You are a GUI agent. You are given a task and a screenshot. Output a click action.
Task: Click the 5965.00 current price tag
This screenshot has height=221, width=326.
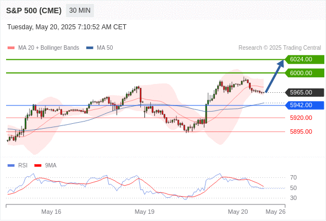coord(304,92)
